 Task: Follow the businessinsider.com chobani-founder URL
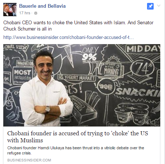69,37
